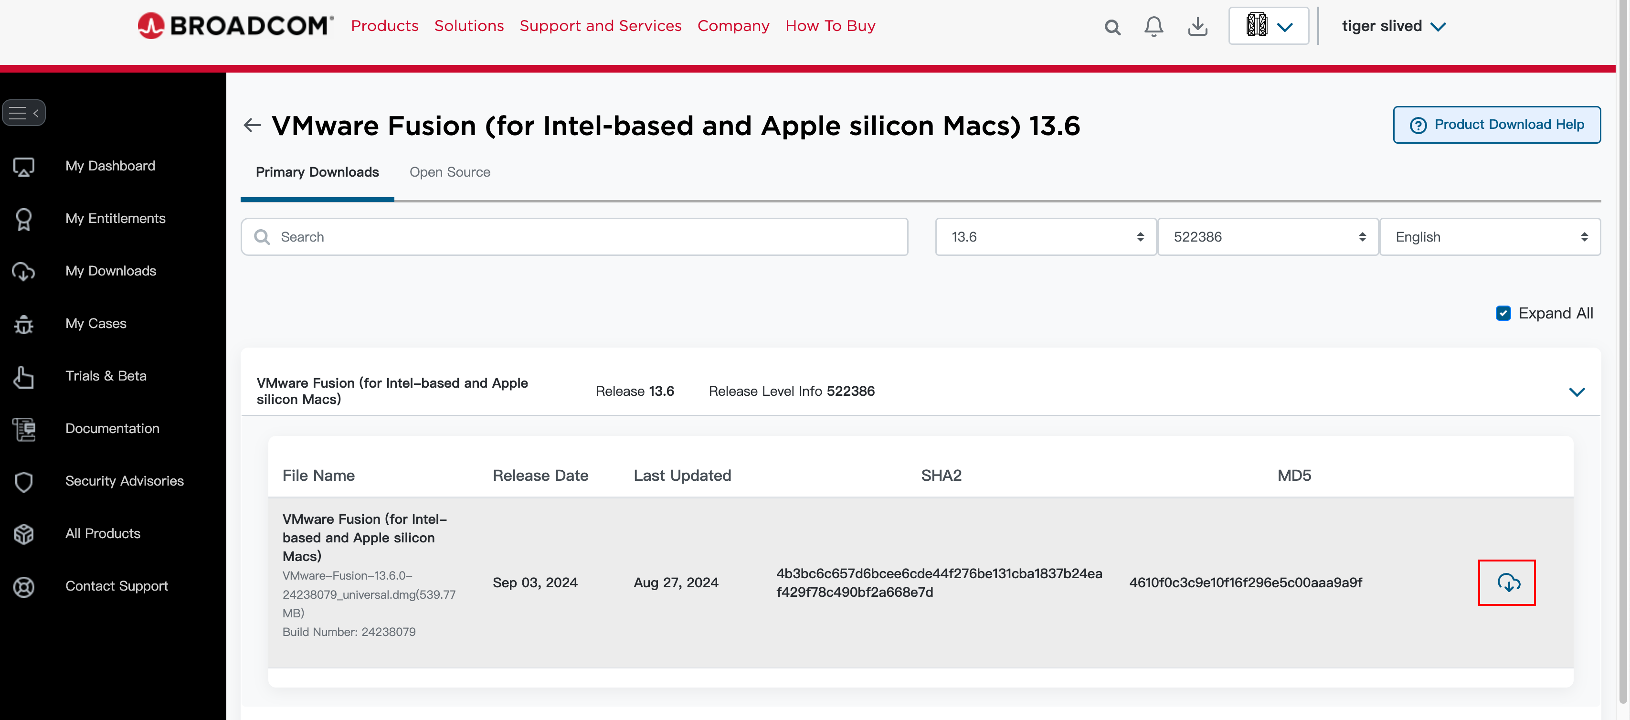Open notifications bell icon

point(1154,26)
